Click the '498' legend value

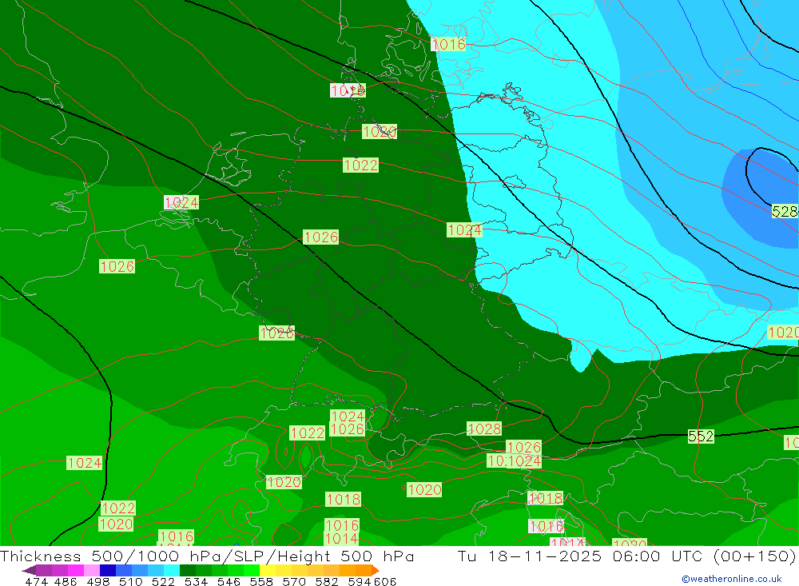(97, 581)
